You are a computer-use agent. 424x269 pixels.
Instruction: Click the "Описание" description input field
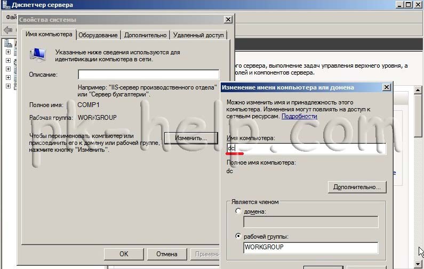coord(148,75)
